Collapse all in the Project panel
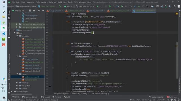Screen dimensions: 181x101 34,11
